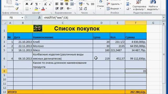
Task: Open Буфер обмена dialog launcher
Action: 21,13
